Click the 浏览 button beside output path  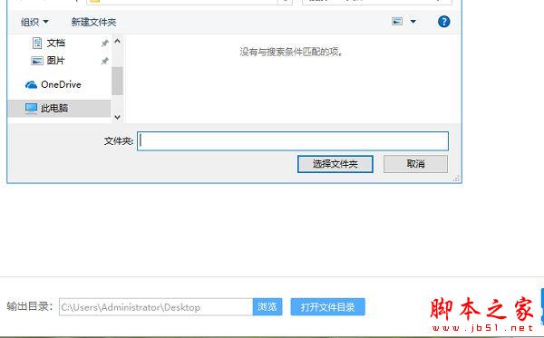coord(267,307)
